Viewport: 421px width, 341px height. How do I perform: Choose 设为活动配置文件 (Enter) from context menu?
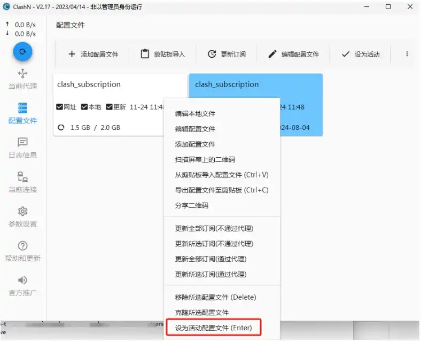click(x=213, y=328)
